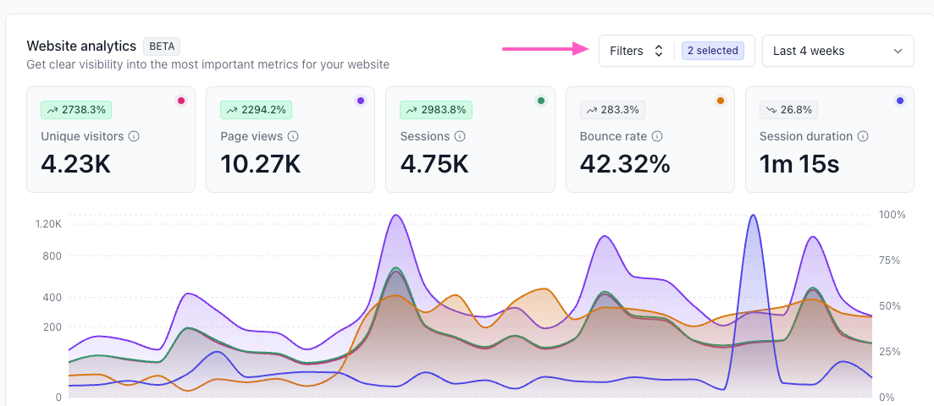
Task: Click the Filters up-down sort arrows icon
Action: tap(658, 51)
